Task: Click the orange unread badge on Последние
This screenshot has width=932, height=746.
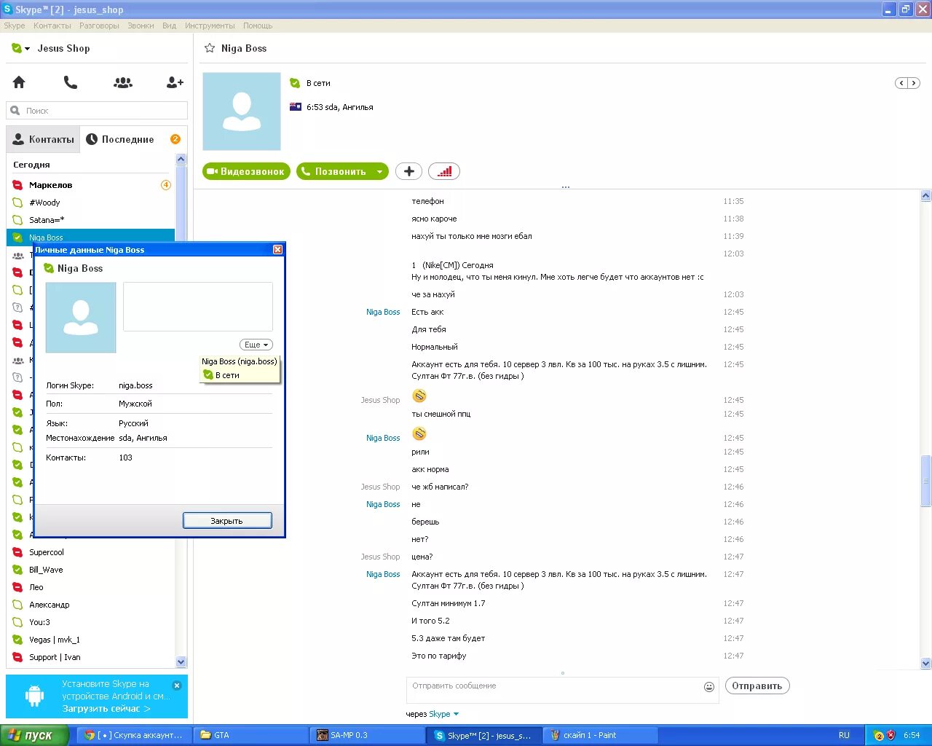Action: point(175,139)
